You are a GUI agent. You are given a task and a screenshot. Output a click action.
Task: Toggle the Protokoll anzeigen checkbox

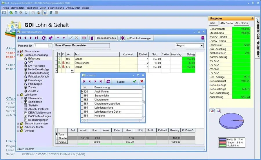pos(128,38)
